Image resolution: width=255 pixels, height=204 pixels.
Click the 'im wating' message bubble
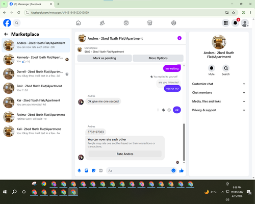[x=172, y=68]
